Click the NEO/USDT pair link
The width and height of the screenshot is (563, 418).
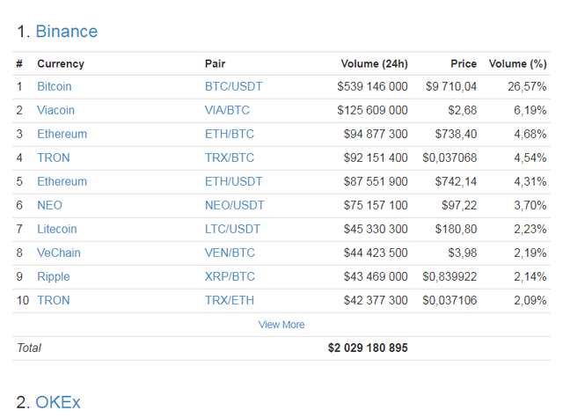(x=234, y=205)
